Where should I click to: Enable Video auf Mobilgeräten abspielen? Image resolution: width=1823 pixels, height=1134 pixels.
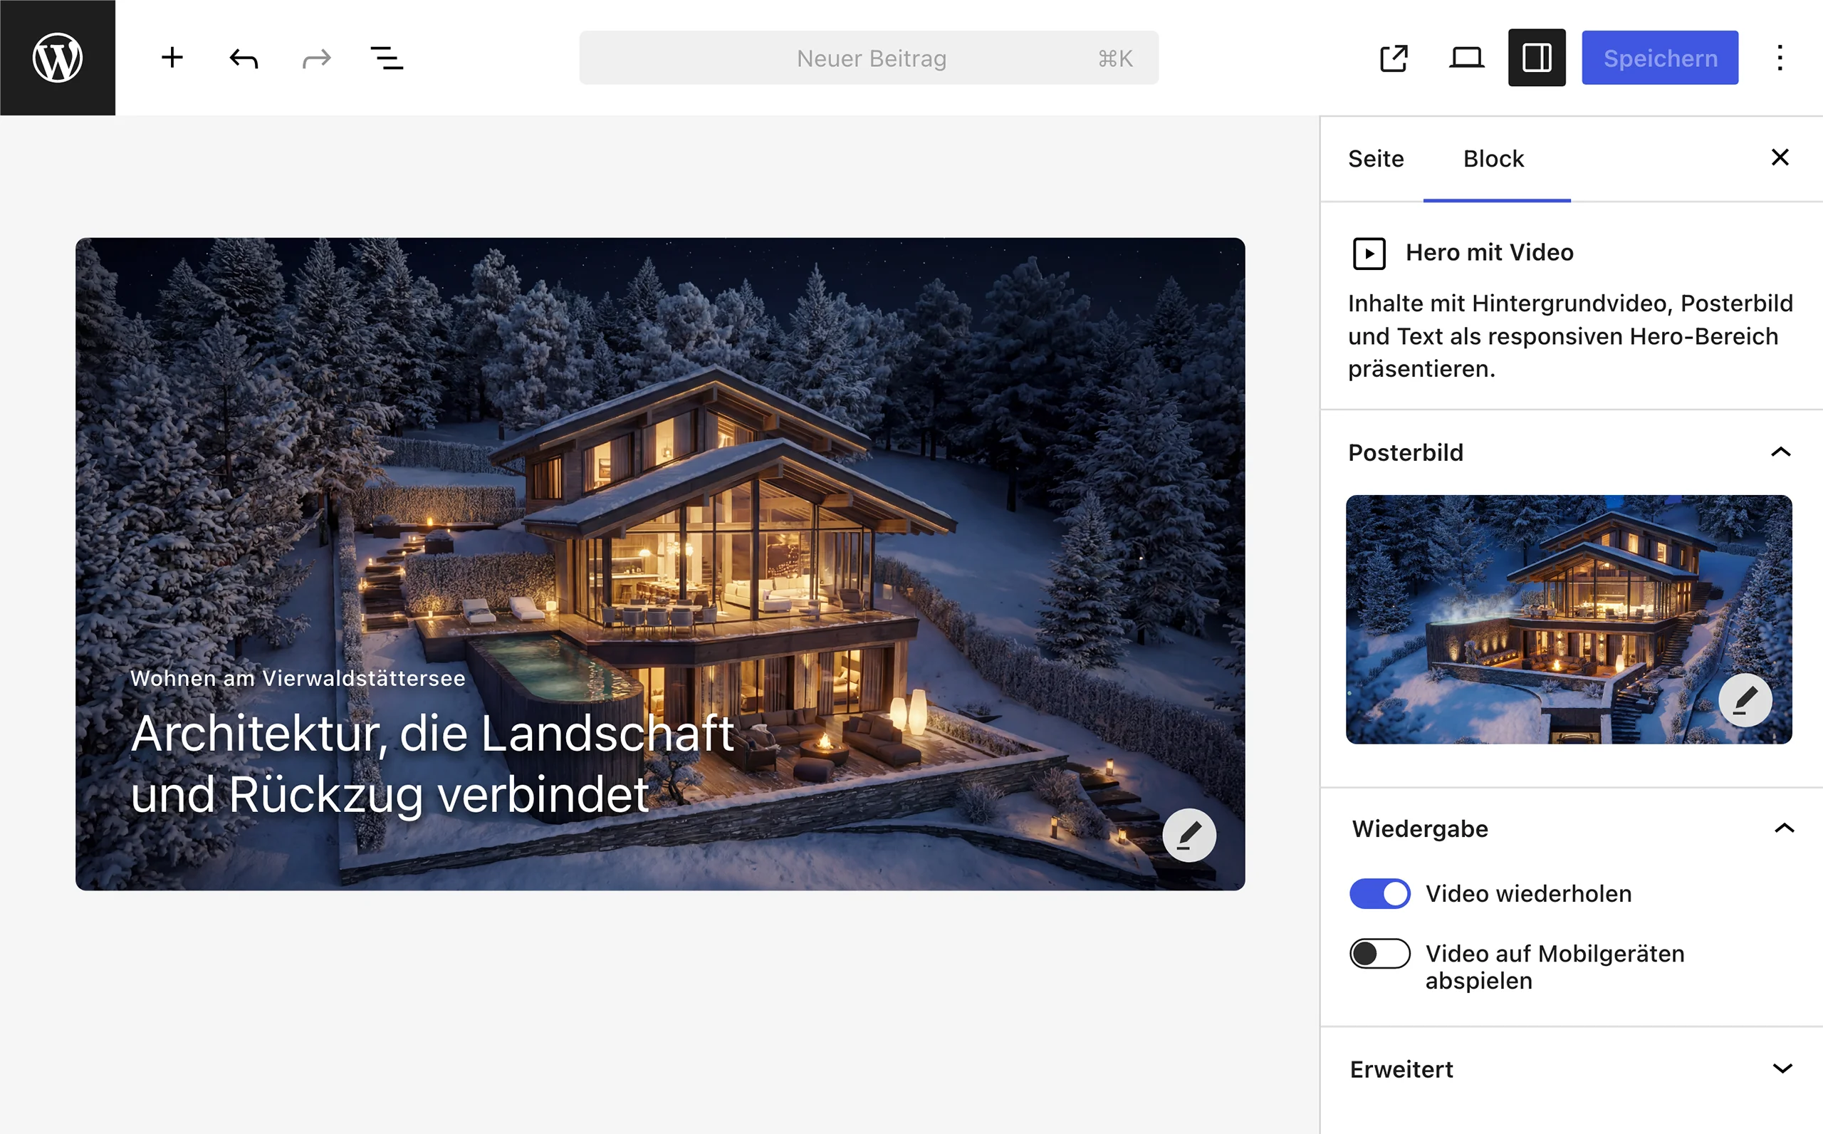pyautogui.click(x=1379, y=953)
